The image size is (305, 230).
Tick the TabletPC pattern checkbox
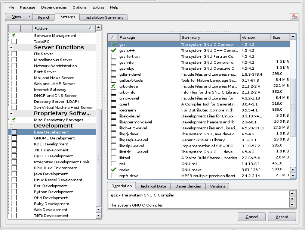[x=14, y=41]
